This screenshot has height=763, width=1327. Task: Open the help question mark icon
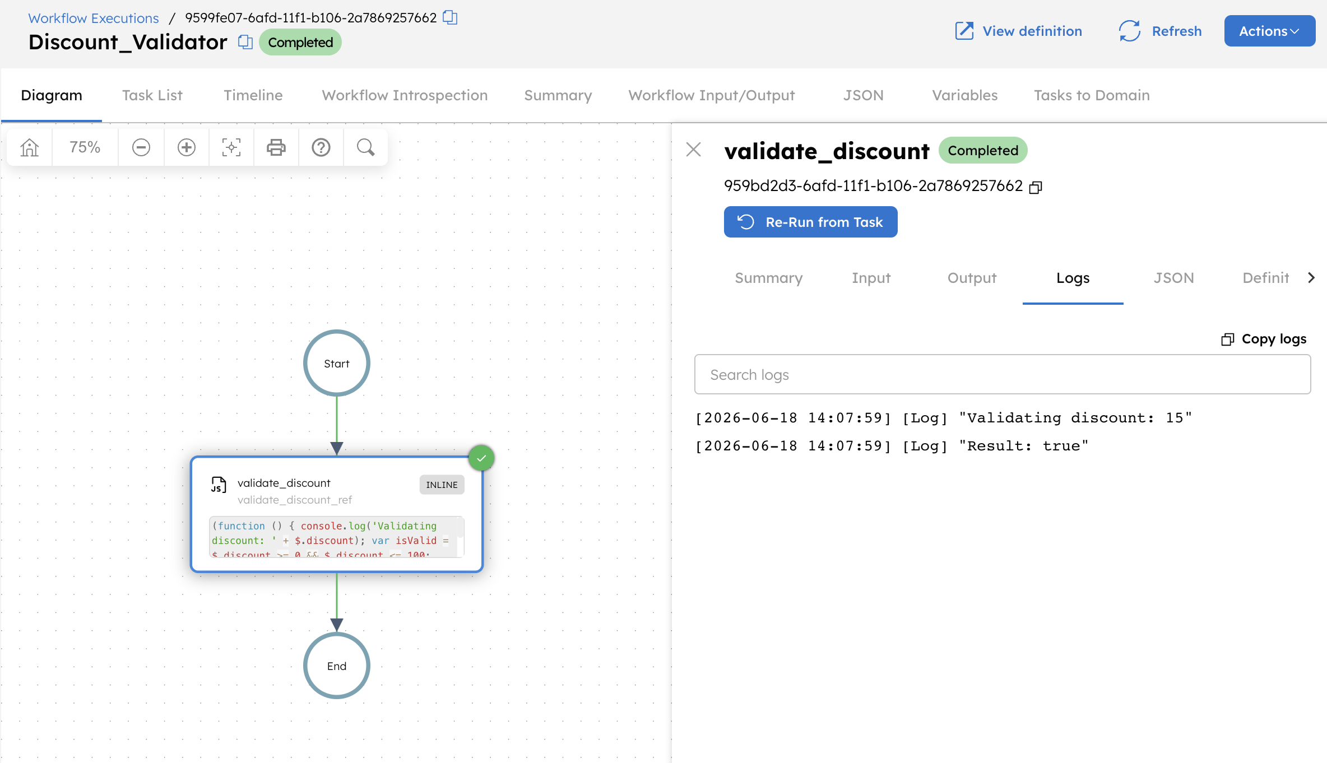click(x=321, y=147)
